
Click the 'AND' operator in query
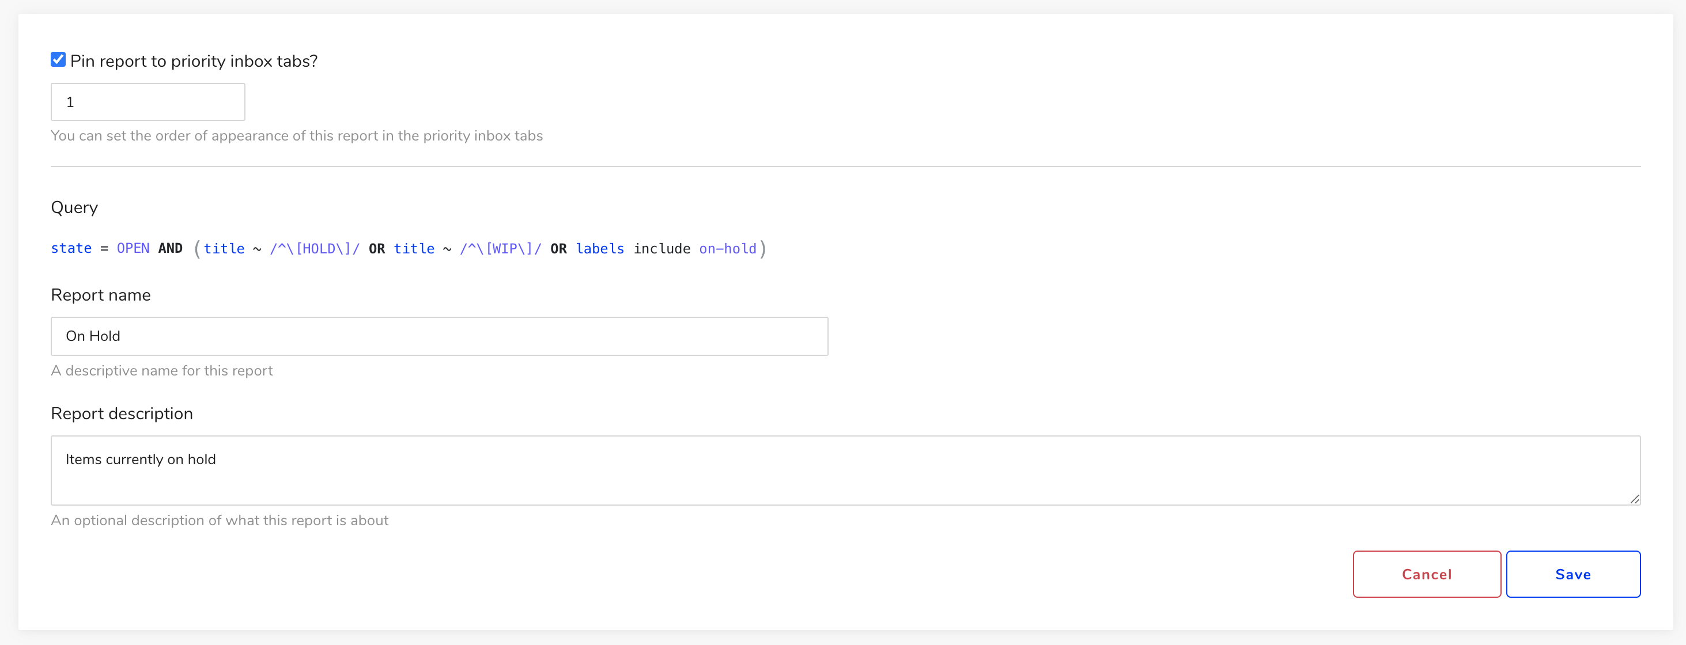click(x=170, y=249)
